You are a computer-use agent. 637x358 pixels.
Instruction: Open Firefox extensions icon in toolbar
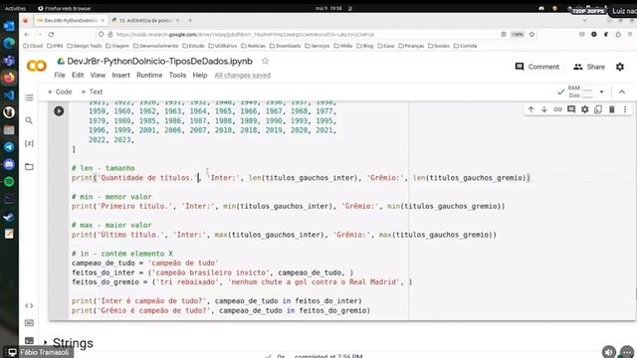pyautogui.click(x=618, y=35)
